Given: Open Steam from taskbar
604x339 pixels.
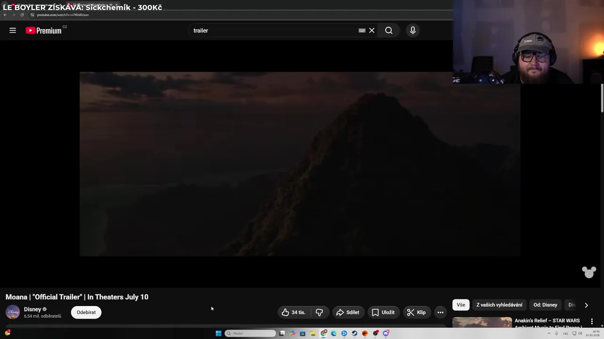Looking at the screenshot, I should point(354,333).
